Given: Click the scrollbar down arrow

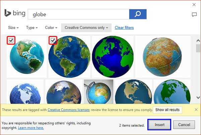Looking at the screenshot, I should point(198,98).
